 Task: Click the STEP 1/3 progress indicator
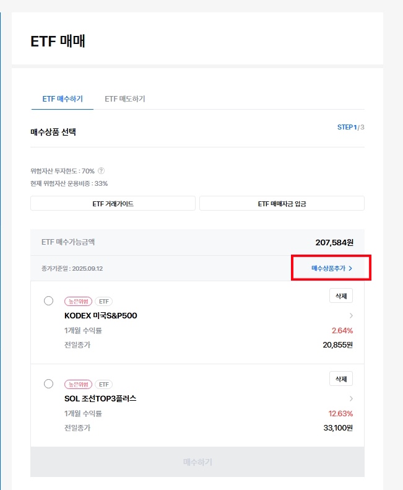point(350,127)
